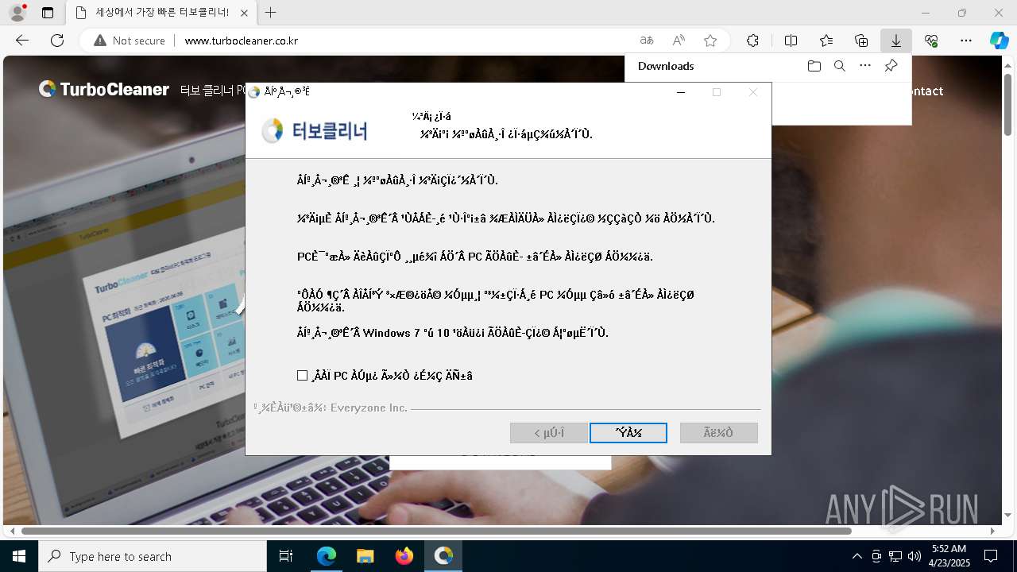Check the installer agreement checkbox
Viewport: 1017px width, 572px height.
(x=302, y=375)
